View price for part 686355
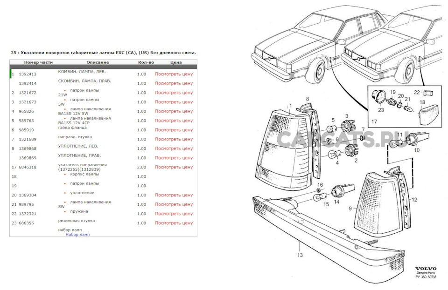 174,223
